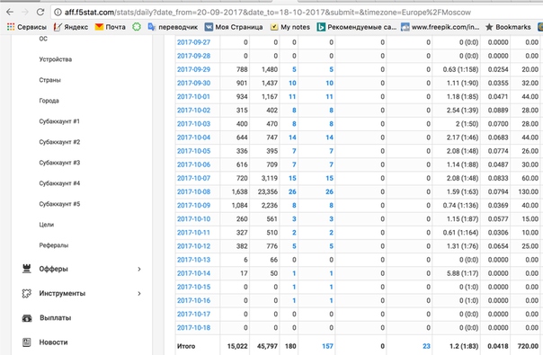
Task: Open the Почта bookmark
Action: click(x=111, y=27)
